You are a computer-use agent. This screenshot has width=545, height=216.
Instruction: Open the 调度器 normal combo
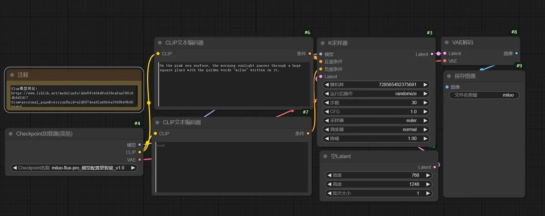click(376, 130)
